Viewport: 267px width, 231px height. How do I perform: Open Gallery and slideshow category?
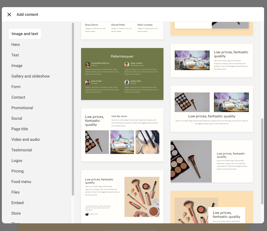(30, 76)
